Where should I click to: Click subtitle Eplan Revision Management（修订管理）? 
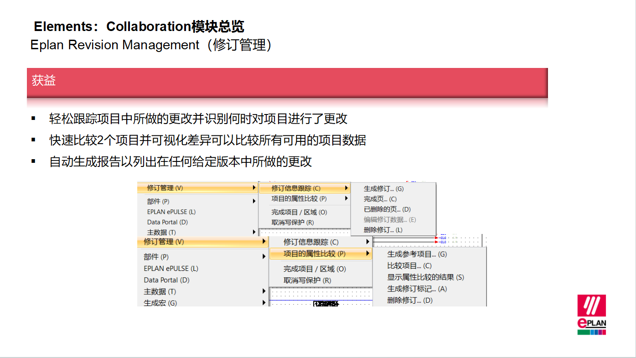(151, 45)
